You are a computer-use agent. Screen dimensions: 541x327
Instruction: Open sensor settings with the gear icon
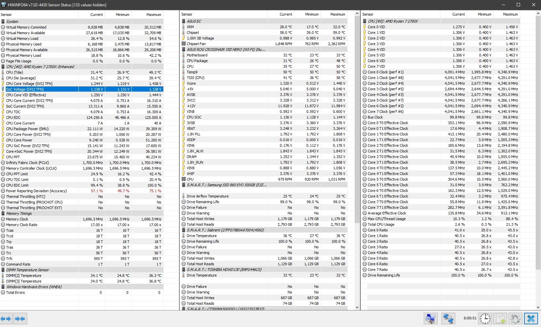click(515, 319)
